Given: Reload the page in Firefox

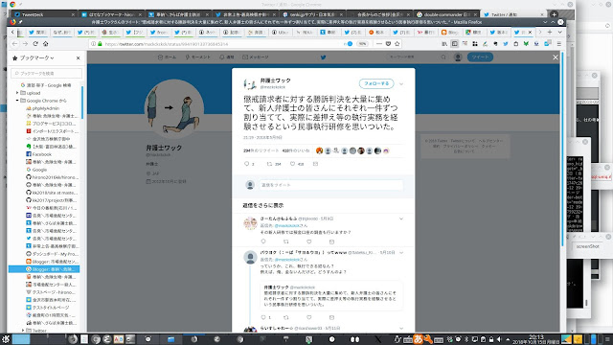Looking at the screenshot, I should [35, 44].
